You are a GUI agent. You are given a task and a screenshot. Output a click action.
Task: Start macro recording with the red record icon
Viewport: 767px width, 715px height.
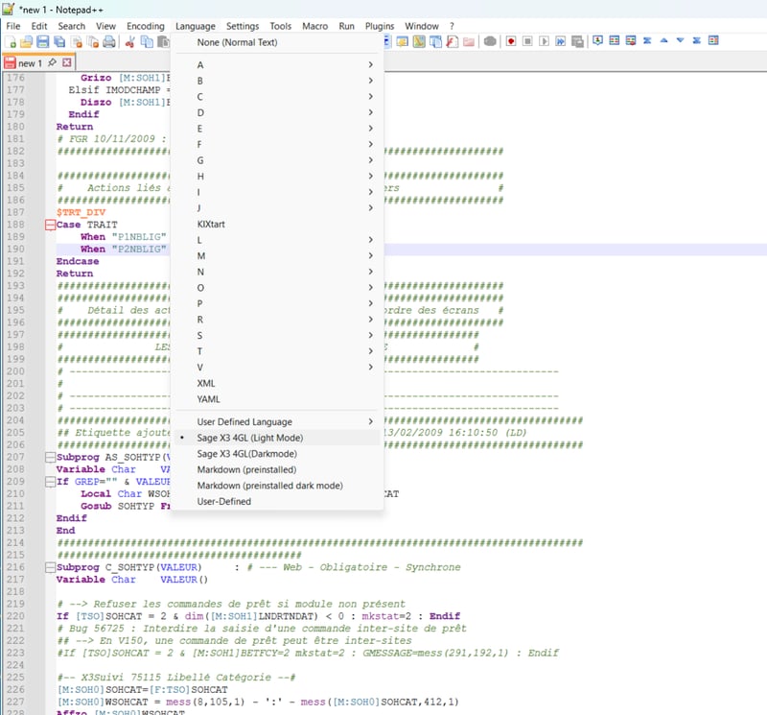(511, 41)
